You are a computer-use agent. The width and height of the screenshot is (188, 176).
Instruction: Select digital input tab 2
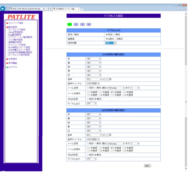(x=76, y=24)
